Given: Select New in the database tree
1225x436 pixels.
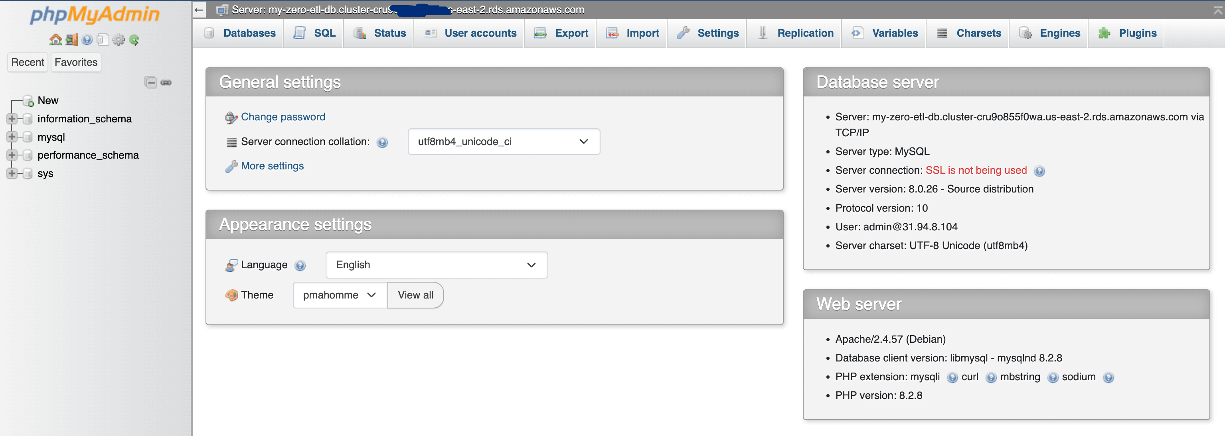Looking at the screenshot, I should click(x=48, y=101).
